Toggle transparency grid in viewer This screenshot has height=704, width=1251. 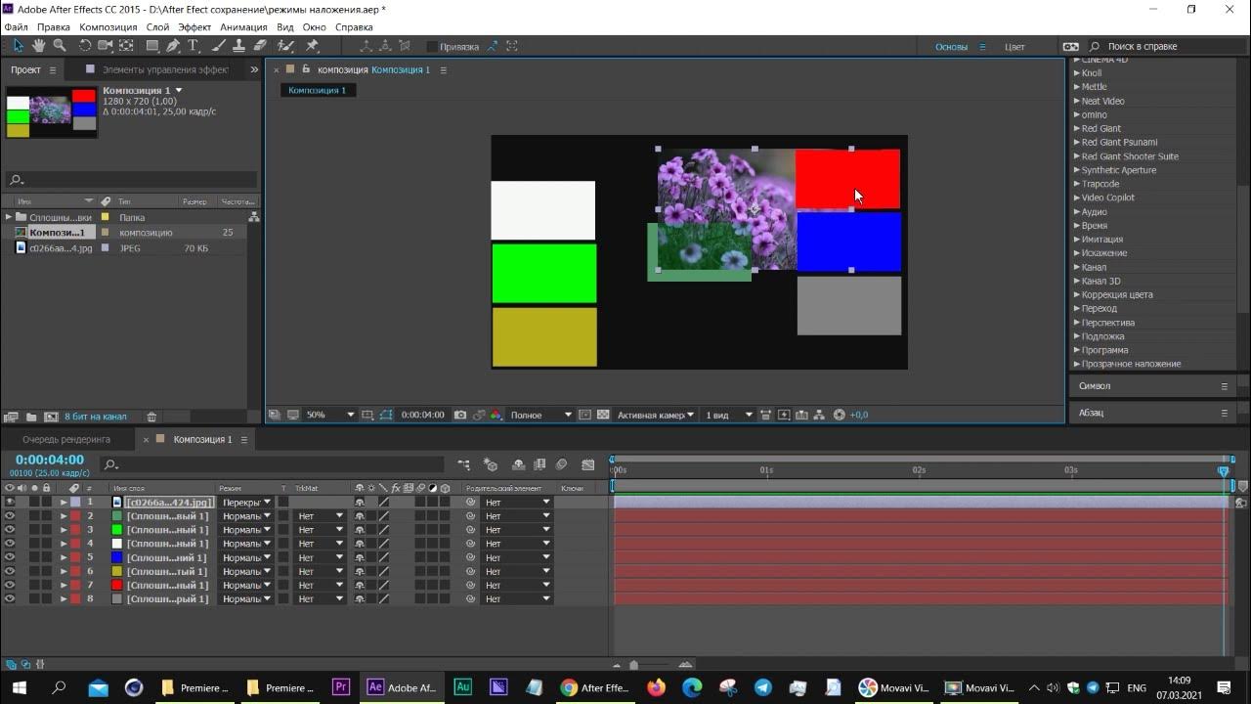603,415
